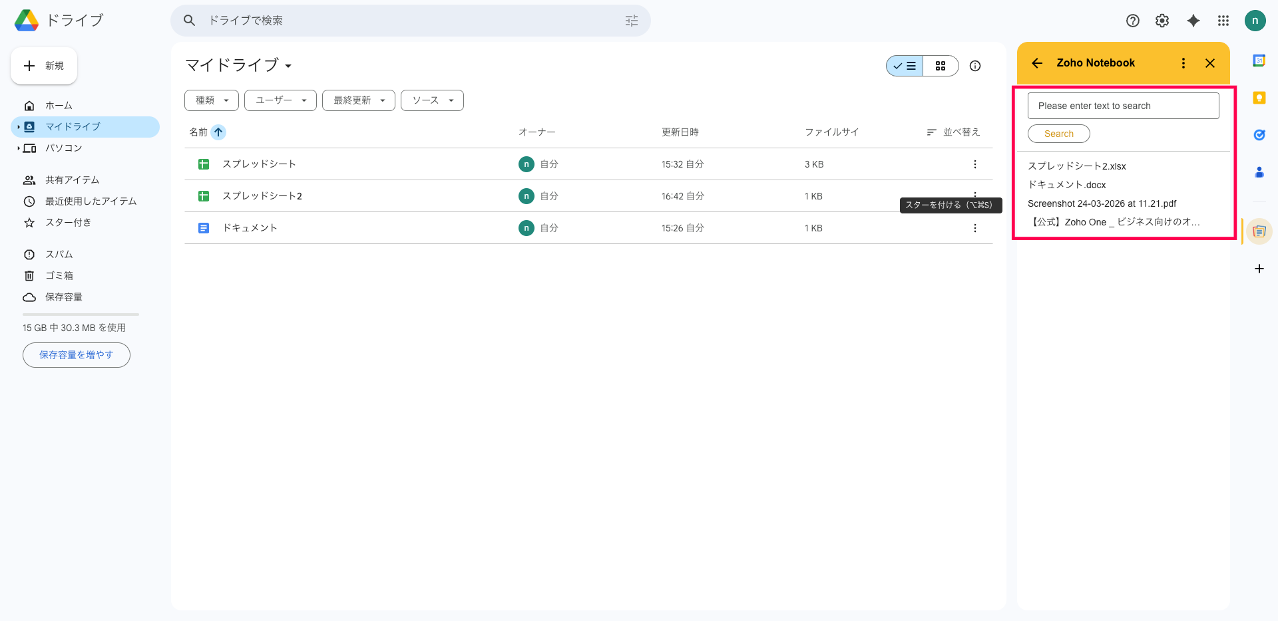Open ゴミ箱 in the sidebar
This screenshot has width=1278, height=621.
[59, 276]
